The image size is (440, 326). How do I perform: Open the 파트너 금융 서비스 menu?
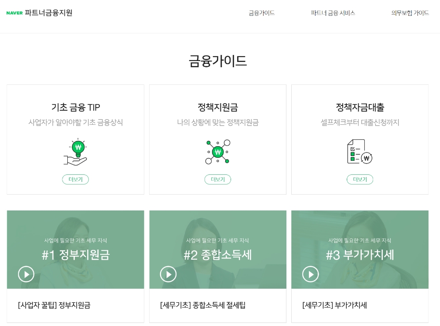pos(333,13)
